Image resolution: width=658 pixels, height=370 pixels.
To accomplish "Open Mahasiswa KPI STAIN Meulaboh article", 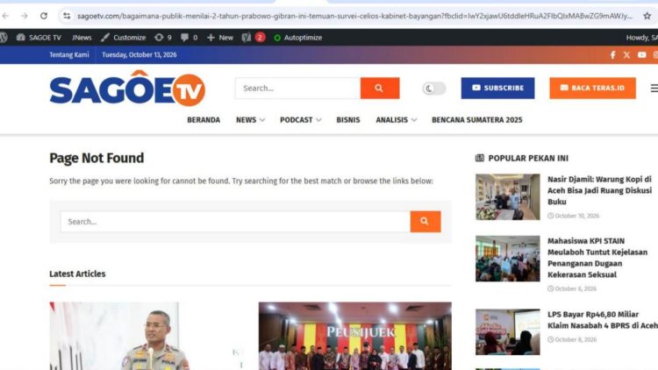I will (597, 258).
